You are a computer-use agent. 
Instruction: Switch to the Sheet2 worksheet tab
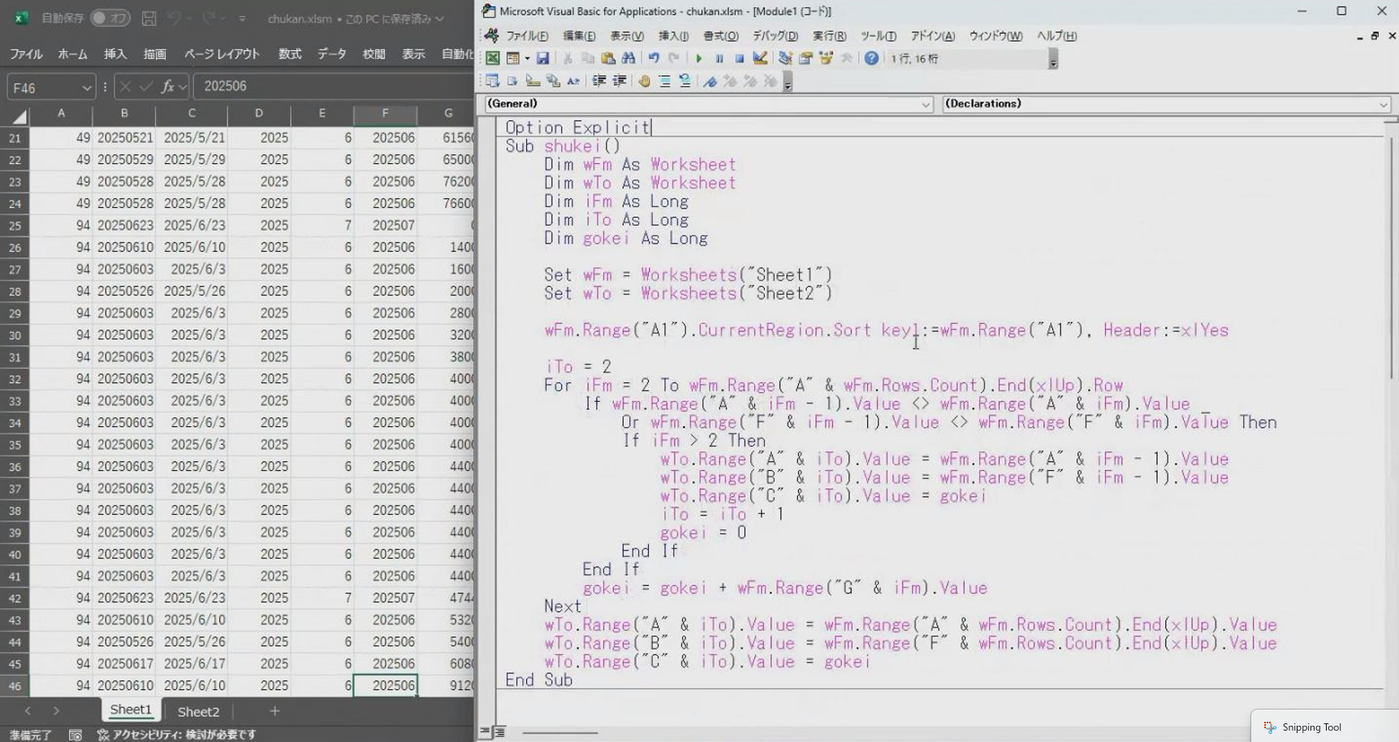(x=198, y=711)
